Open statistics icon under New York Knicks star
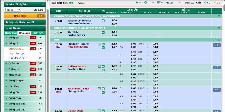225x112 pixels. pyautogui.click(x=103, y=48)
